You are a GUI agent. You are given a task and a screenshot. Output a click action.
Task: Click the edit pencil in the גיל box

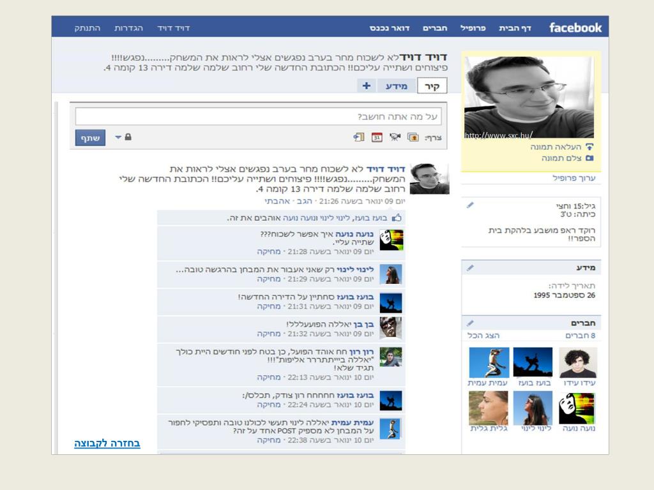470,205
